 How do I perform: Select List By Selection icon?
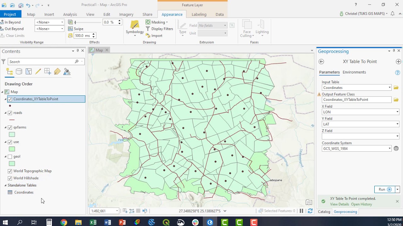(29, 72)
